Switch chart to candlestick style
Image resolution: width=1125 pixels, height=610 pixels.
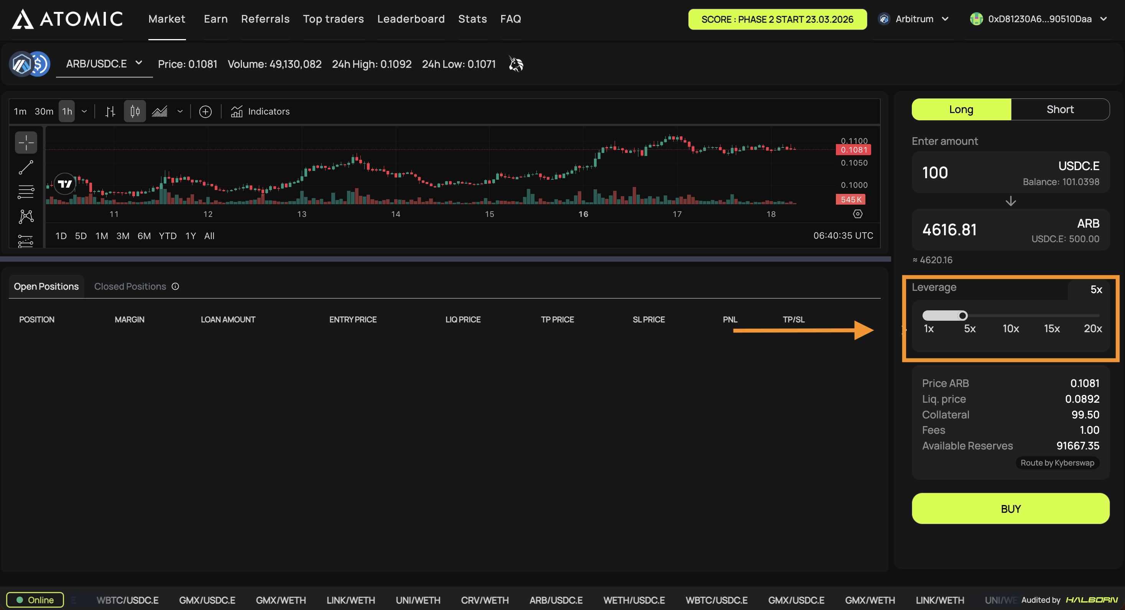pos(135,112)
